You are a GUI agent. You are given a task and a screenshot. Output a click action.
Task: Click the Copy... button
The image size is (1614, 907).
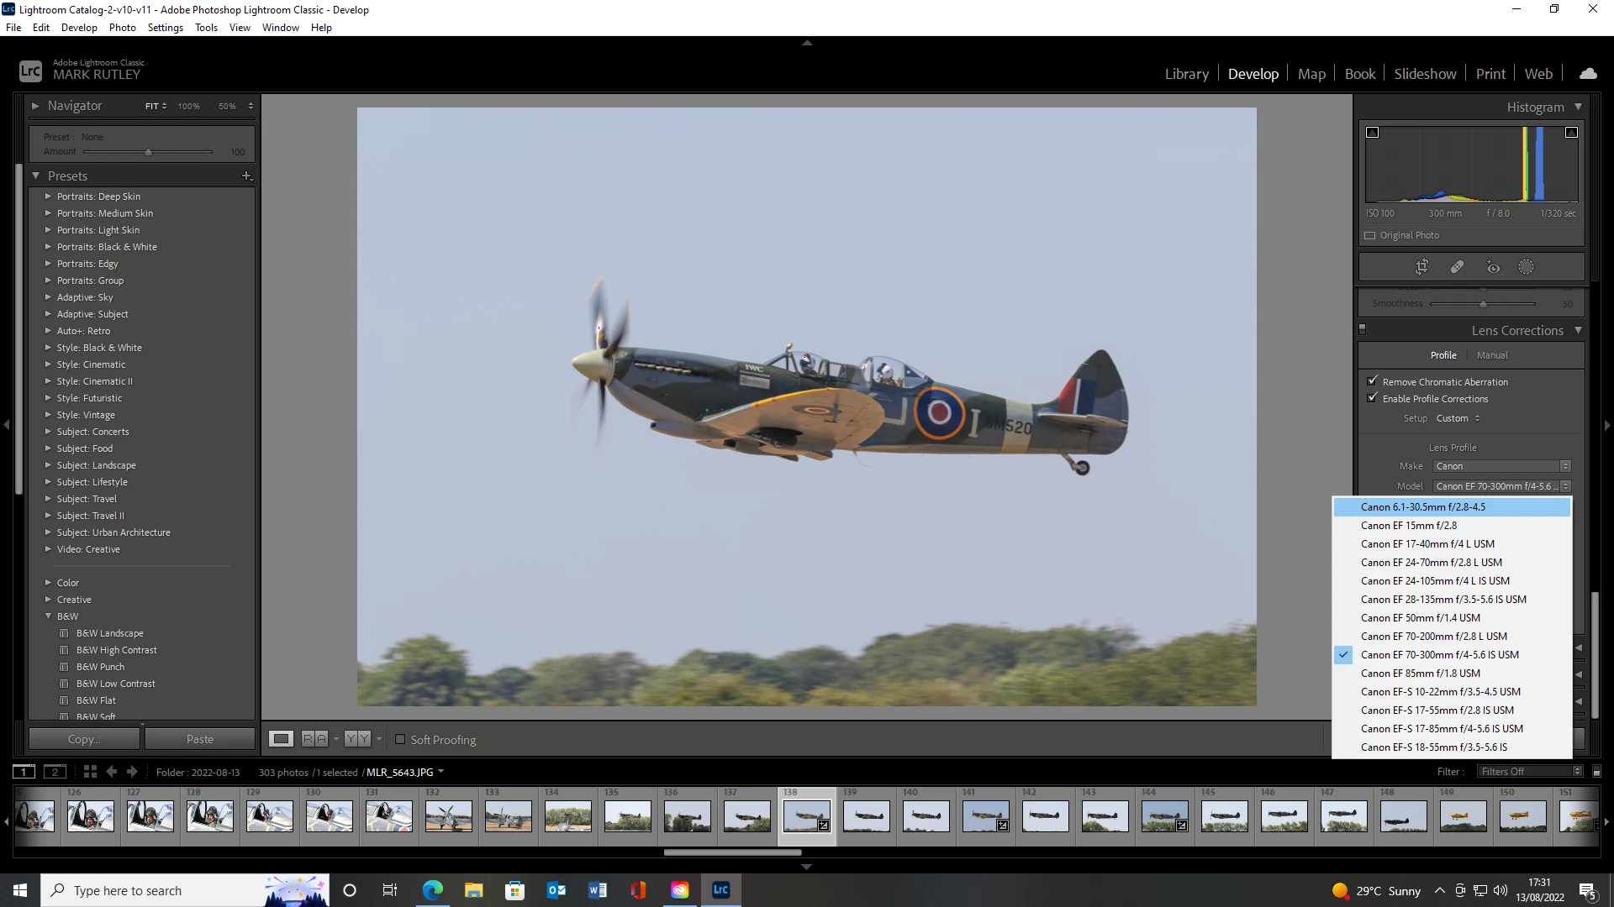click(84, 739)
